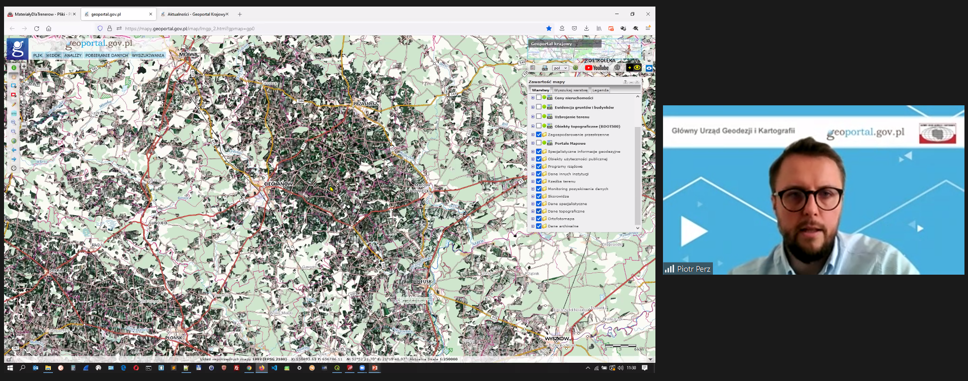The image size is (968, 381).
Task: Activate the hand pan tool
Action: click(14, 77)
